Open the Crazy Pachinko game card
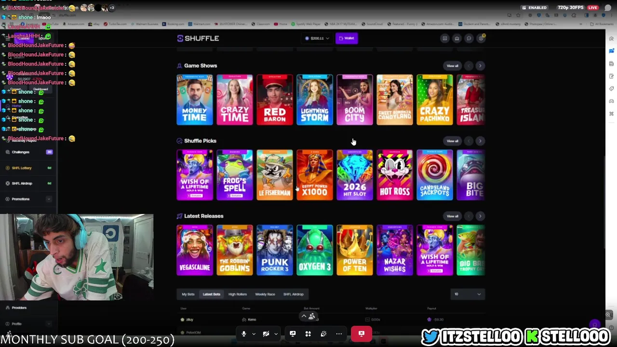 [x=435, y=100]
